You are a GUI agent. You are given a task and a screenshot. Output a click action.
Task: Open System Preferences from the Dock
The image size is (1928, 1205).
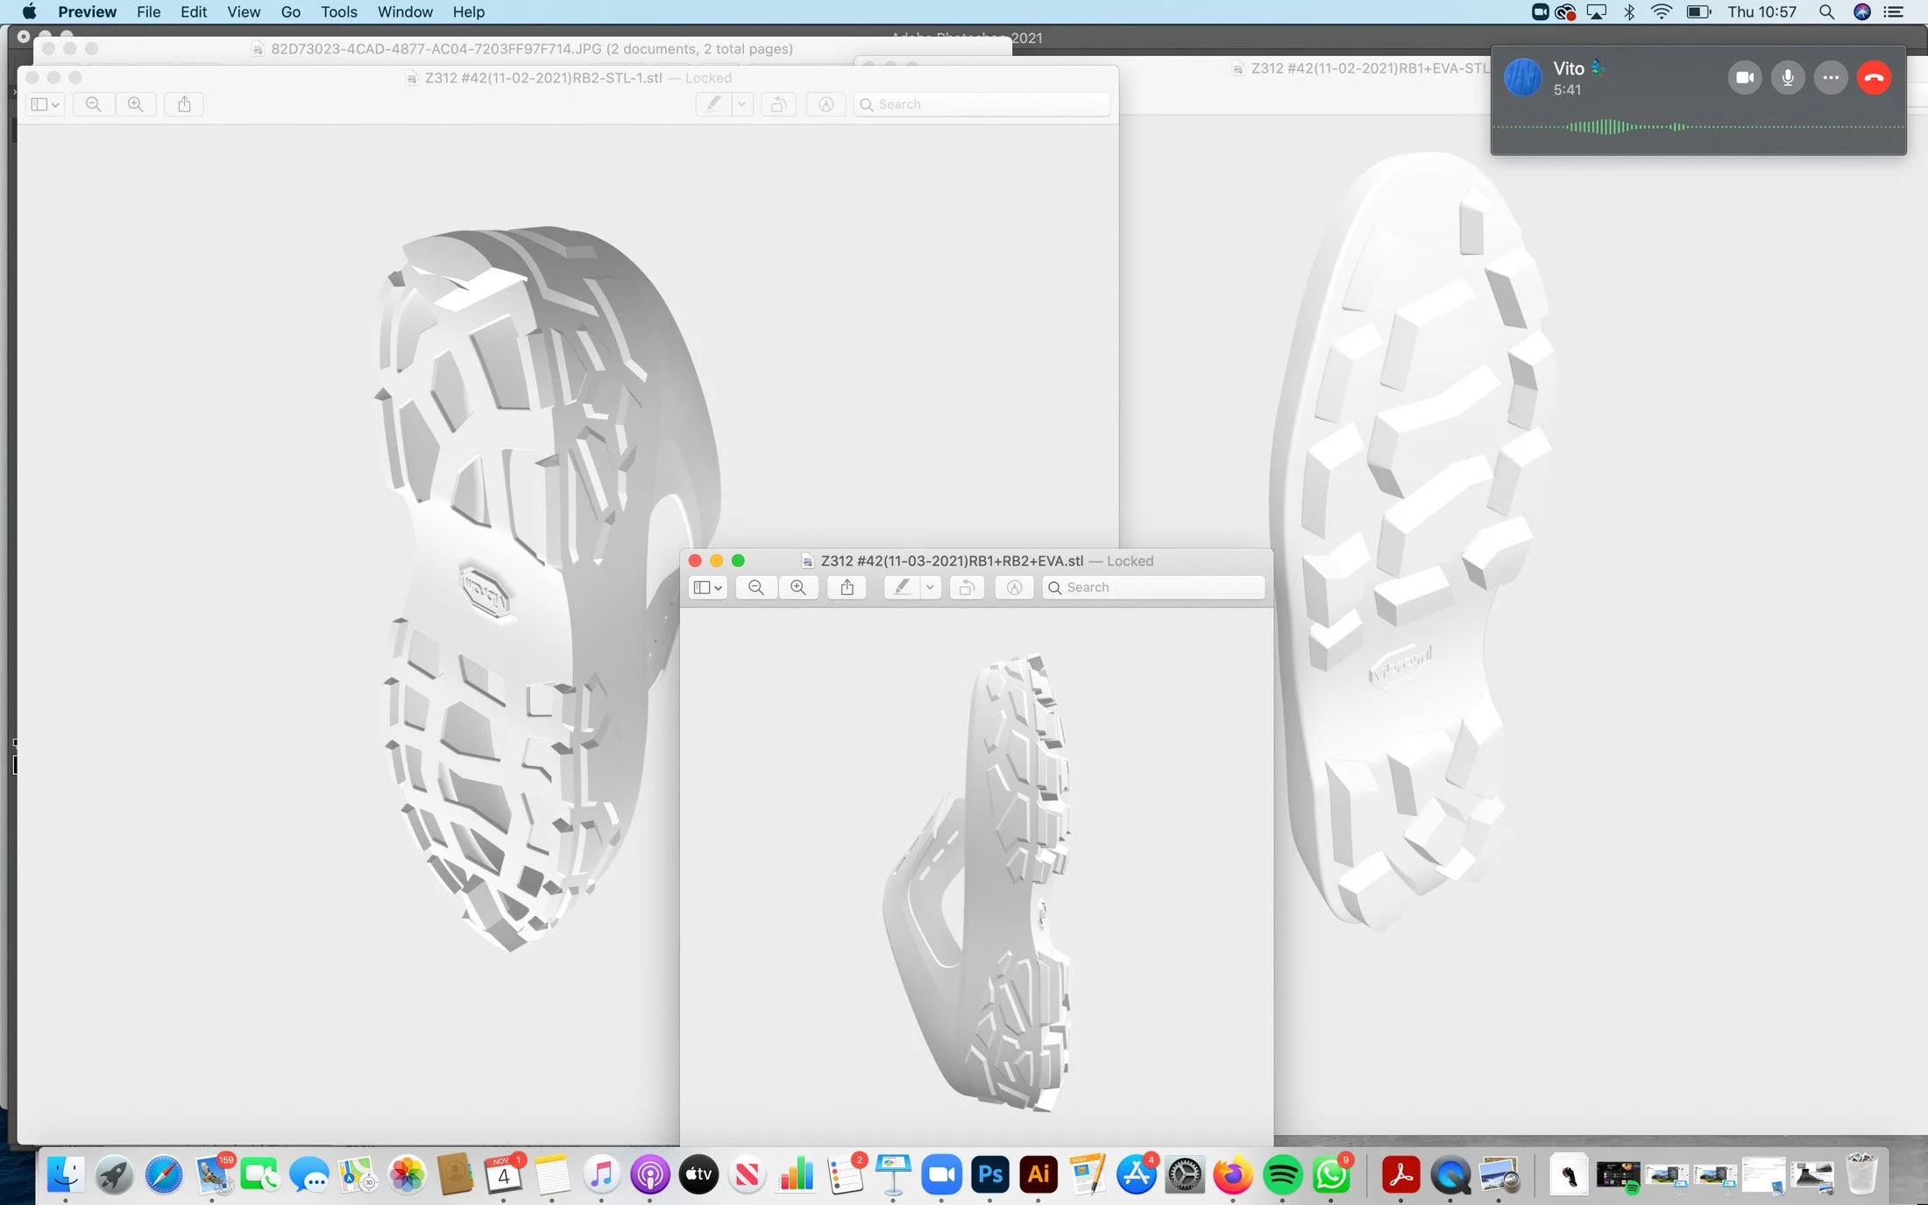[1185, 1174]
